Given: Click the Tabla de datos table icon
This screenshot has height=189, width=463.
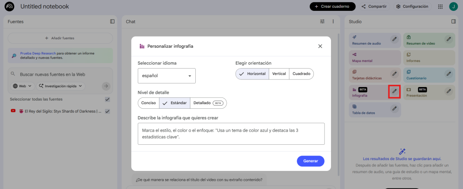Looking at the screenshot, I should [x=354, y=106].
